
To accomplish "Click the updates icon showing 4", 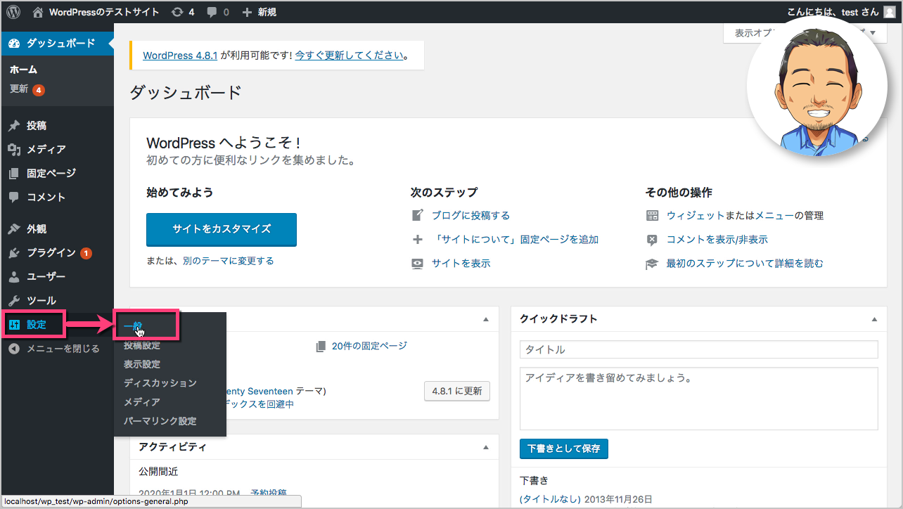I will click(177, 12).
